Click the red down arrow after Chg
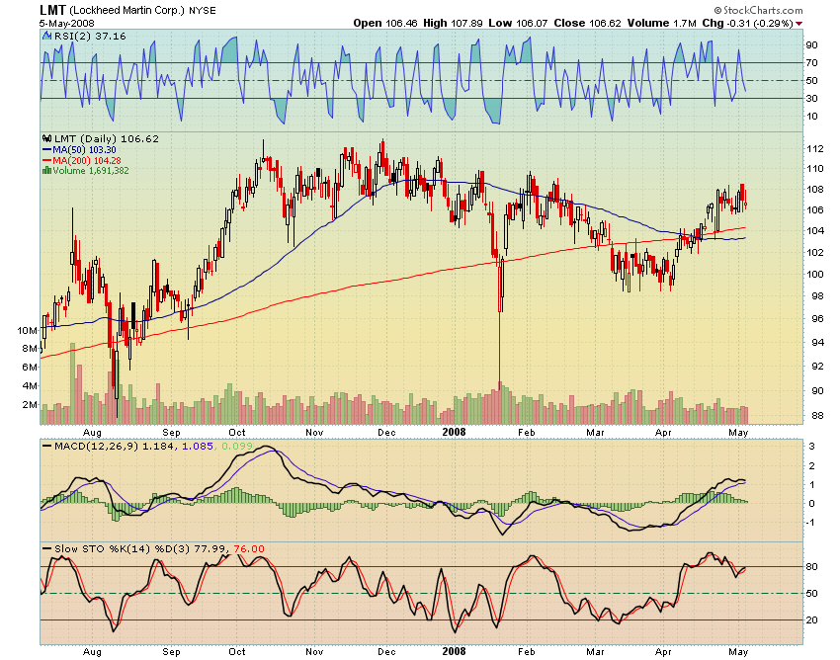The width and height of the screenshot is (840, 660). (x=798, y=24)
